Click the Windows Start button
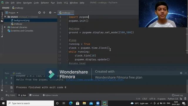188x106 pixels. click(3, 103)
